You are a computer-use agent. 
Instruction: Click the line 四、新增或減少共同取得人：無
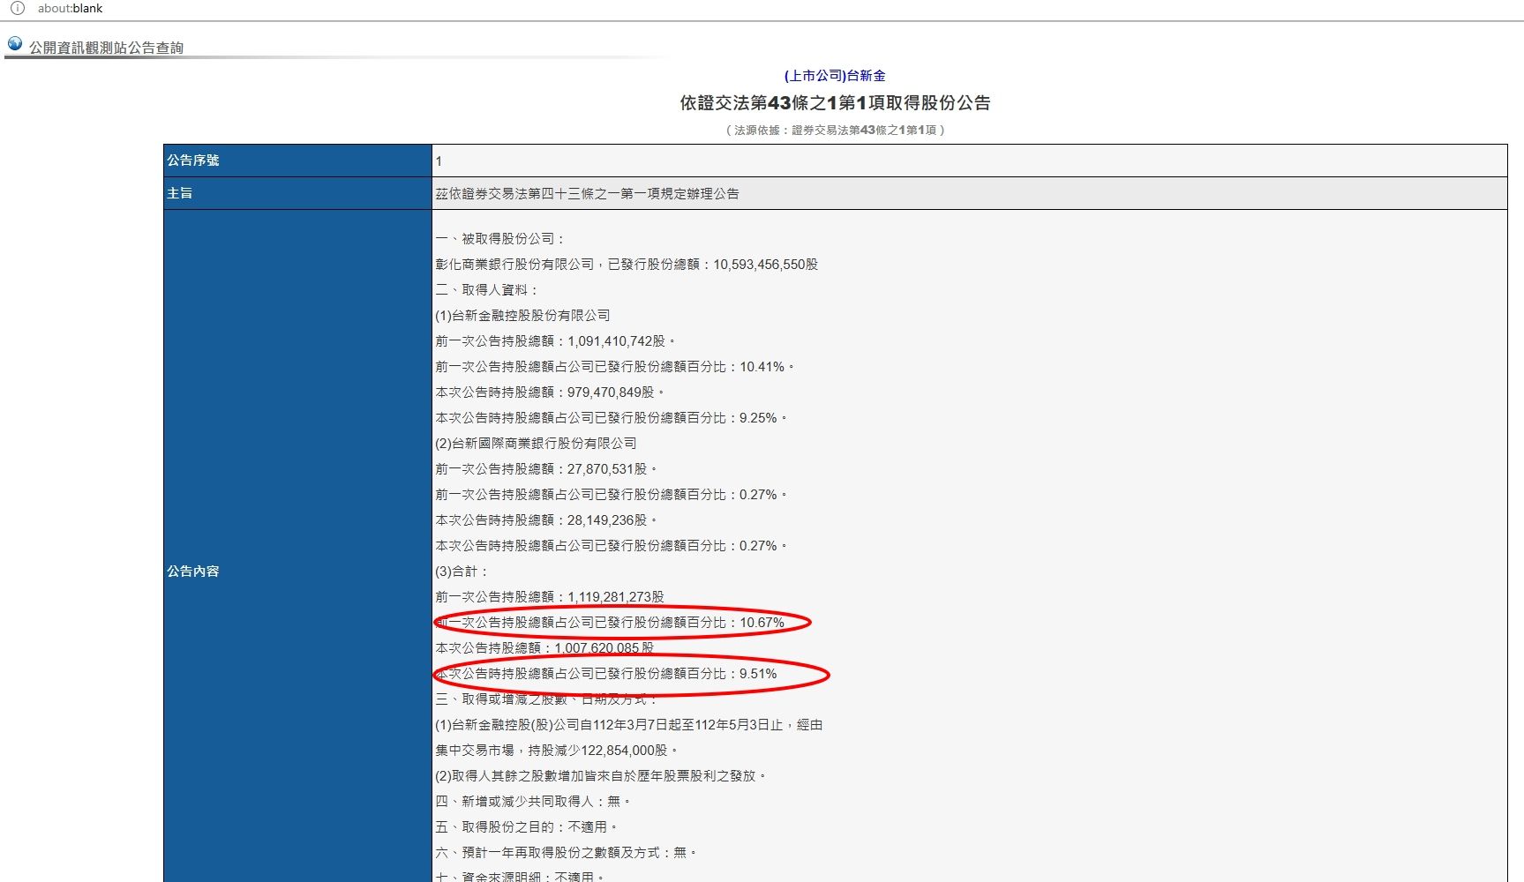533,801
